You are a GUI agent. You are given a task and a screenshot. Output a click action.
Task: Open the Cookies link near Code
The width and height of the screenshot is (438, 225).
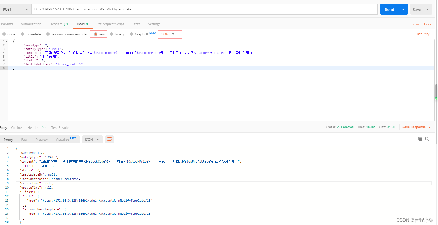(415, 24)
